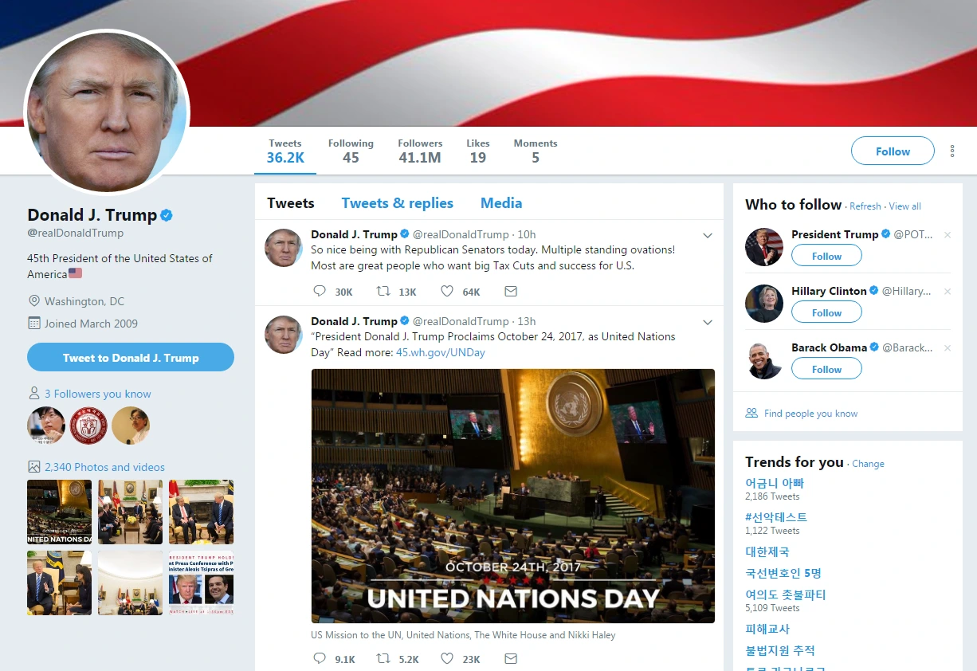Screen dimensions: 977x671
Task: Expand options chevron on UN Day tweet
Action: coord(707,322)
